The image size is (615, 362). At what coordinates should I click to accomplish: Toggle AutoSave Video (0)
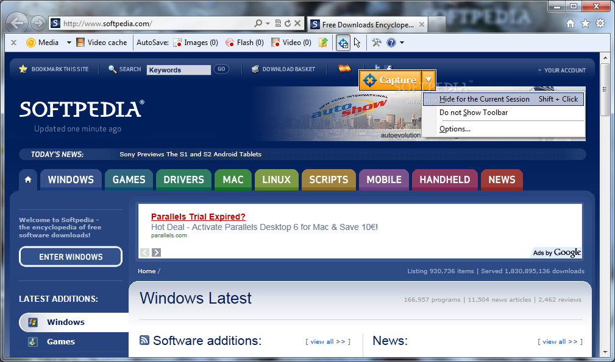pos(291,42)
